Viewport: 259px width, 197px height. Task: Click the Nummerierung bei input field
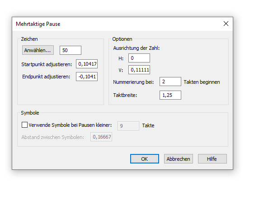coord(170,82)
